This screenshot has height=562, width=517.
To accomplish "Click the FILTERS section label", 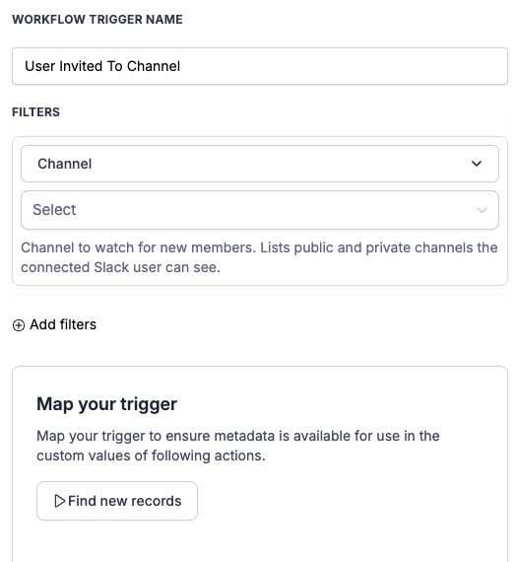I will (x=35, y=112).
